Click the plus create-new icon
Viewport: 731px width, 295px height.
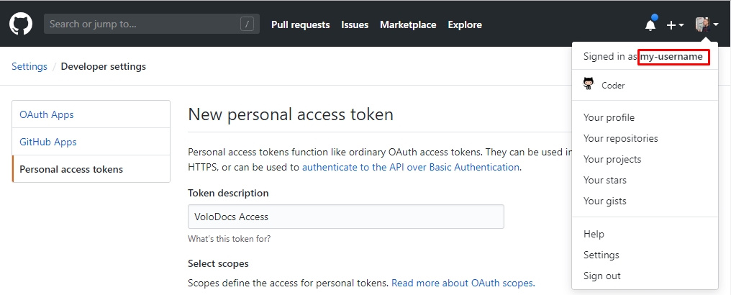(671, 25)
